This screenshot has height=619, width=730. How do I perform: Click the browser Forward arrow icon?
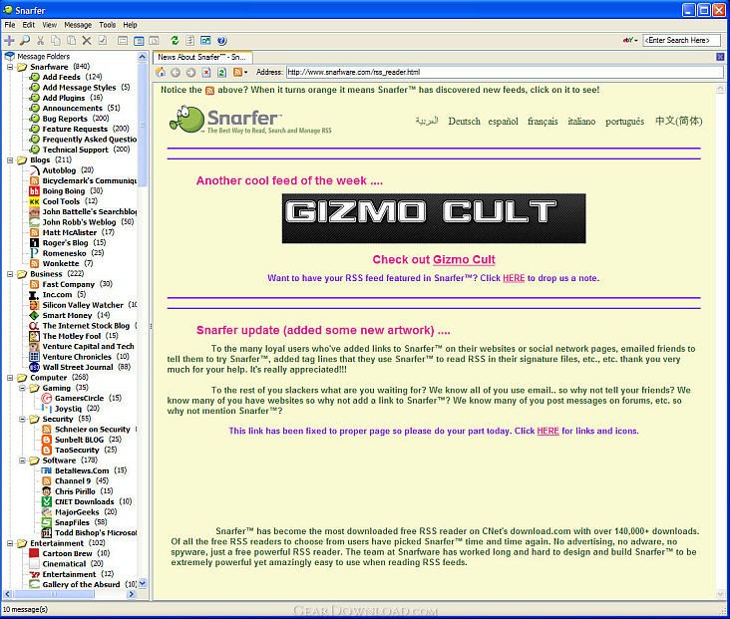[x=190, y=72]
